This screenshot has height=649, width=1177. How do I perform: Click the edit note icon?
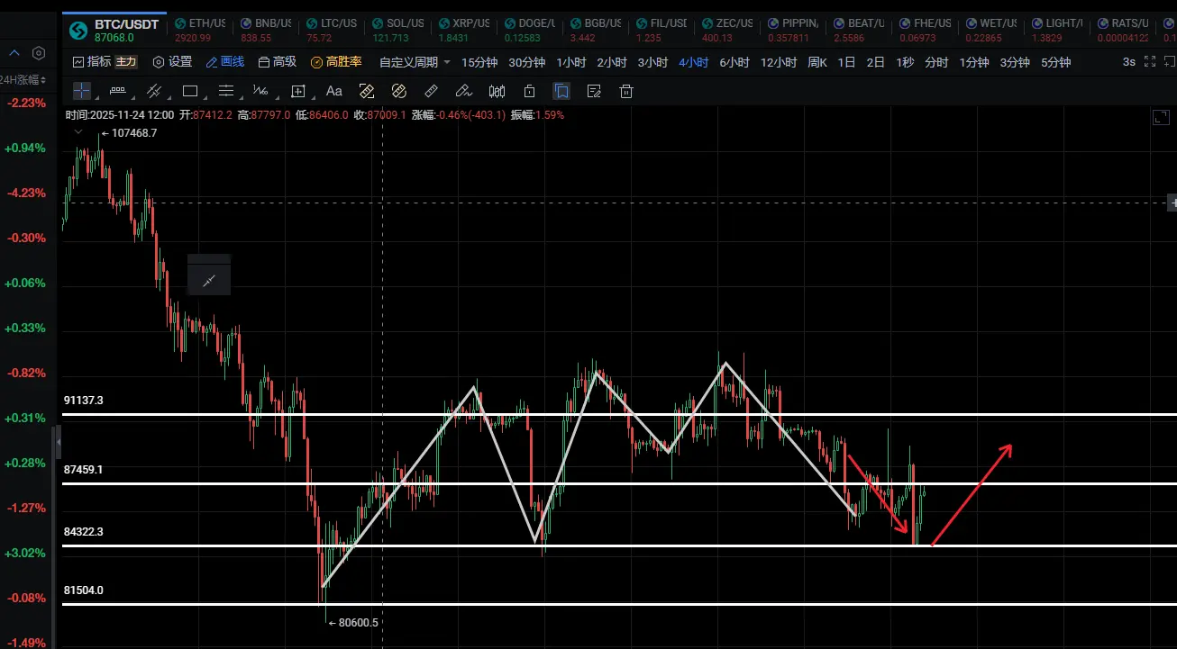(594, 91)
